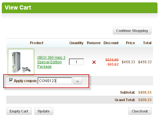Click the Remove column header
This screenshot has height=117, width=159.
[x=94, y=43]
